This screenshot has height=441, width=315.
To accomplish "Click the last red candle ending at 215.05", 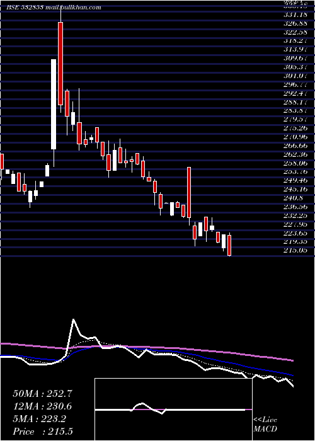I will coord(229,246).
